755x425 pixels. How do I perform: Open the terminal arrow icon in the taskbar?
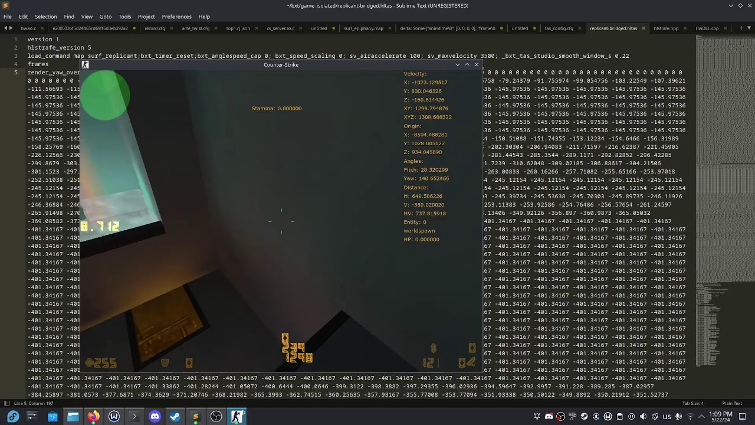click(134, 416)
